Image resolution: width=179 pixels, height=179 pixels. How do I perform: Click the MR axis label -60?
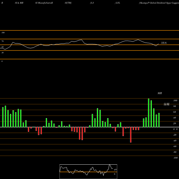(175, 146)
